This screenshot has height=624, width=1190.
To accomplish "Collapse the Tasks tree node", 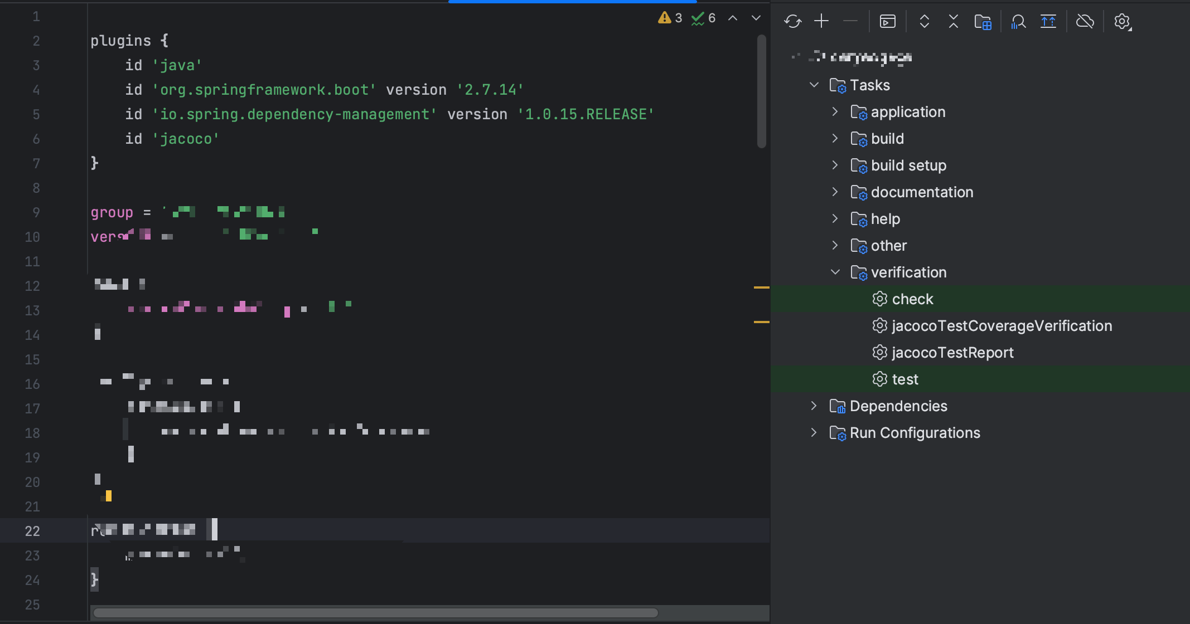I will (814, 85).
